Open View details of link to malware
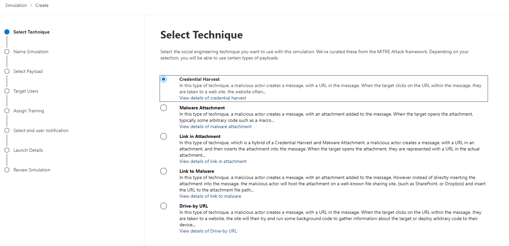Screen dimensions: 509x246 coord(210,196)
